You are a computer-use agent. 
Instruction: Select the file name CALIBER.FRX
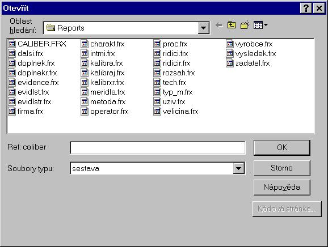pos(42,44)
